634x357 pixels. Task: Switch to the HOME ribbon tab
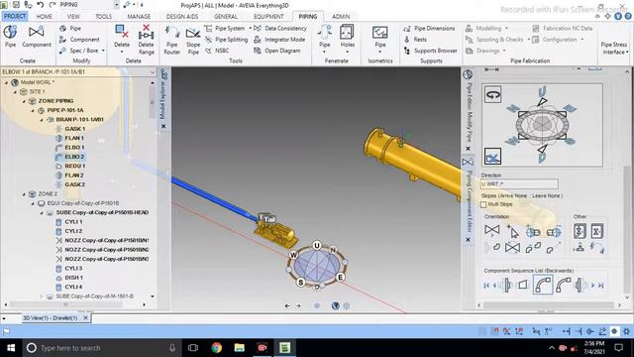coord(44,17)
